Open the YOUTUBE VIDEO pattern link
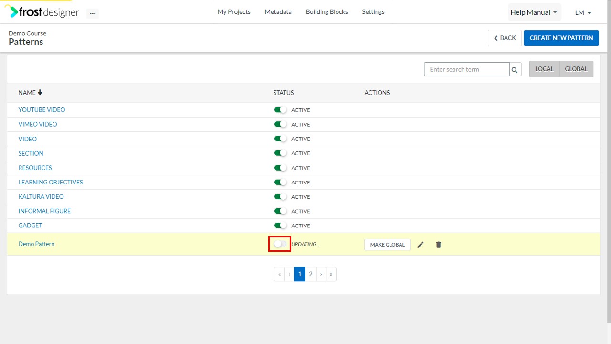 (x=42, y=110)
